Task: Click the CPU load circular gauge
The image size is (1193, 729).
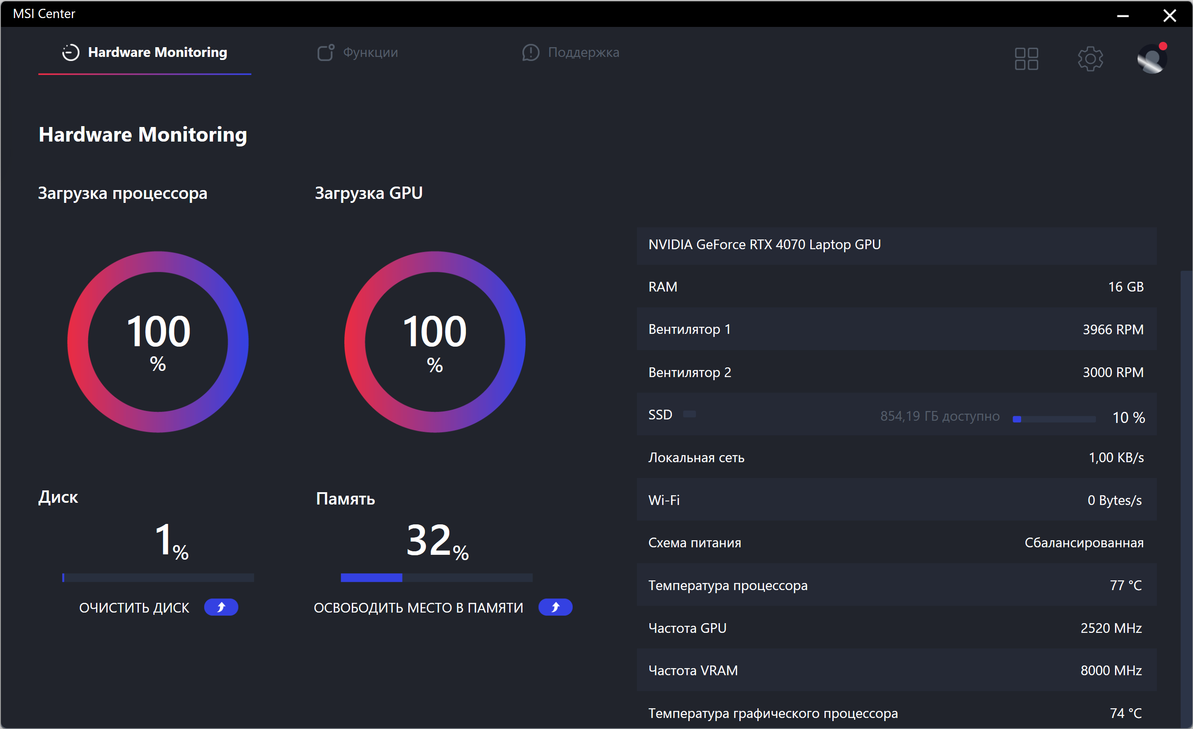Action: pyautogui.click(x=158, y=341)
